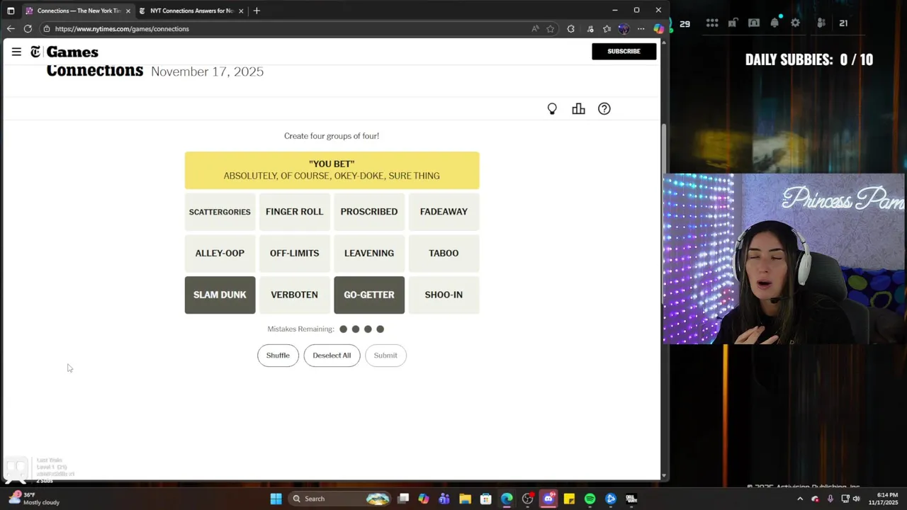907x510 pixels.
Task: Switch to NYT Connections Answers tab
Action: (x=191, y=11)
